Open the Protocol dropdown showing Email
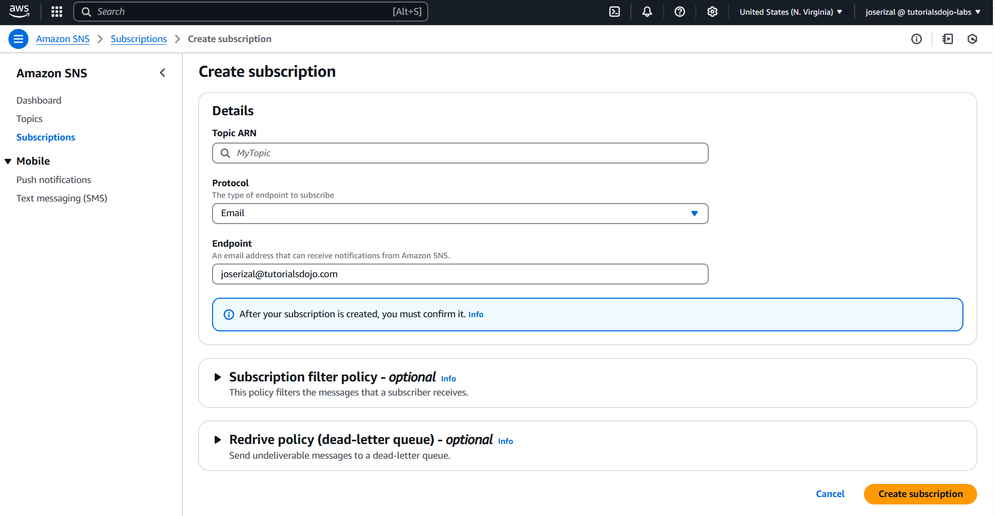995x516 pixels. pos(460,214)
